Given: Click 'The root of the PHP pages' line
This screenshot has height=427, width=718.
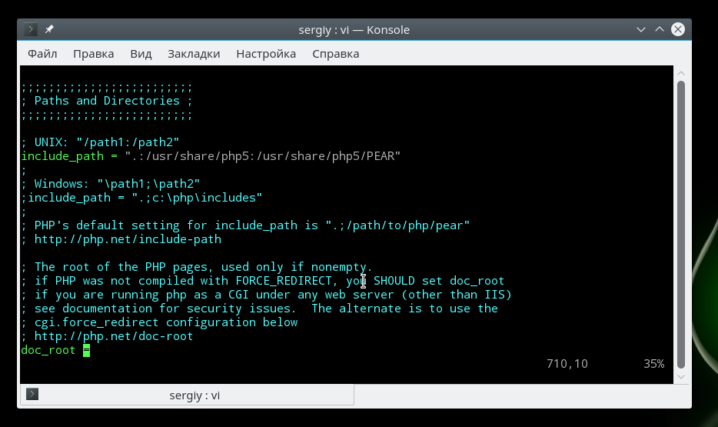Looking at the screenshot, I should (197, 267).
